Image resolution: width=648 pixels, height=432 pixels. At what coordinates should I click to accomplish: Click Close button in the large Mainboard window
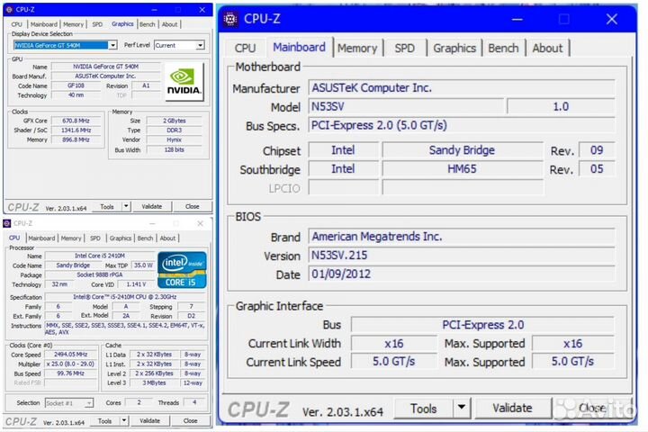pos(592,409)
